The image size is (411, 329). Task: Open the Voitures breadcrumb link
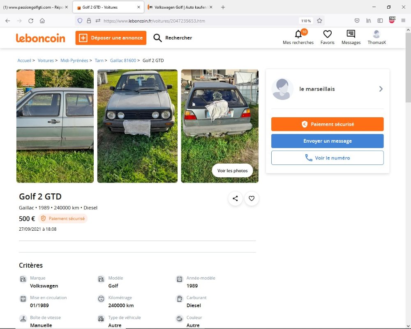tap(46, 60)
